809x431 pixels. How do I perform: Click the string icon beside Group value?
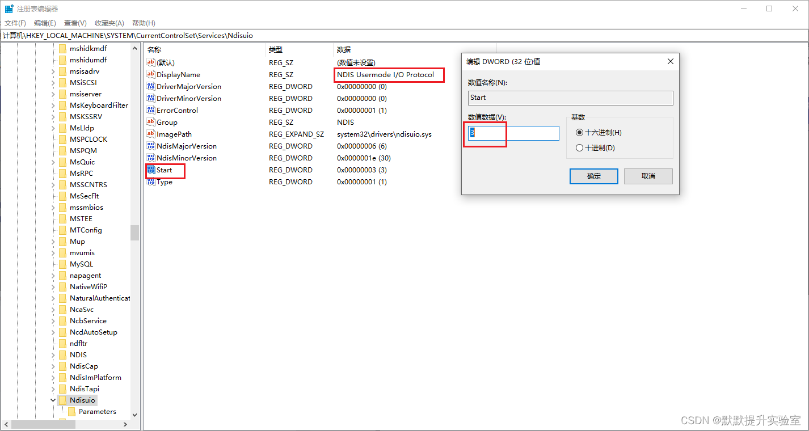(x=150, y=122)
